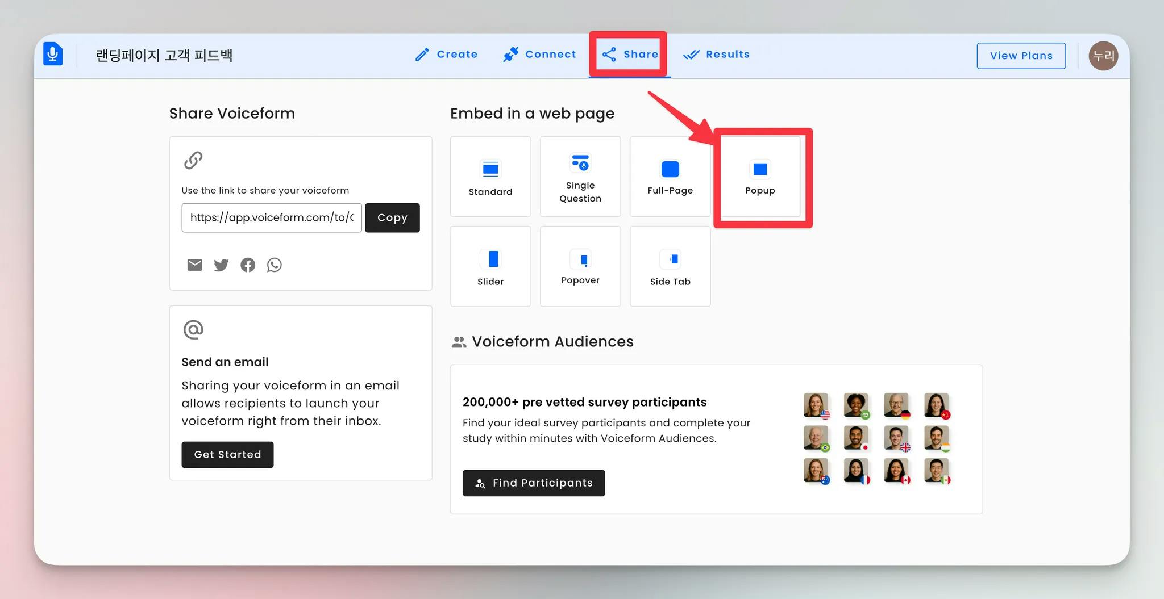Open the Create tab
Screen dimensions: 1164x599
(x=446, y=55)
